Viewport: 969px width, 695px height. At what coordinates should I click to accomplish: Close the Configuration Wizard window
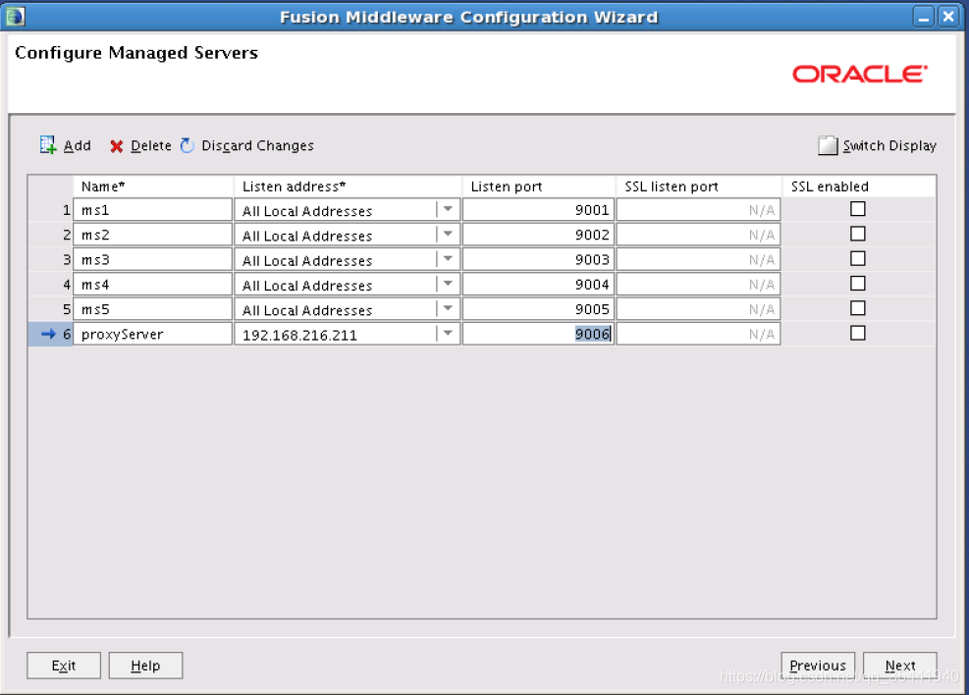[948, 17]
